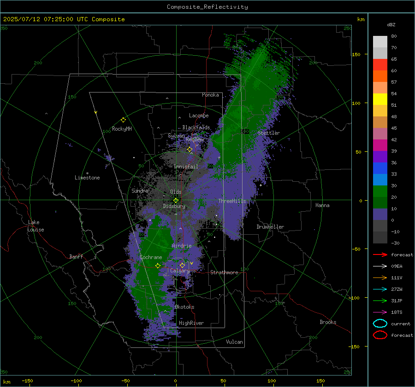Image resolution: width=415 pixels, height=387 pixels.
Task: Select the purple 39-36 dBZ swatch
Action: pyautogui.click(x=380, y=157)
